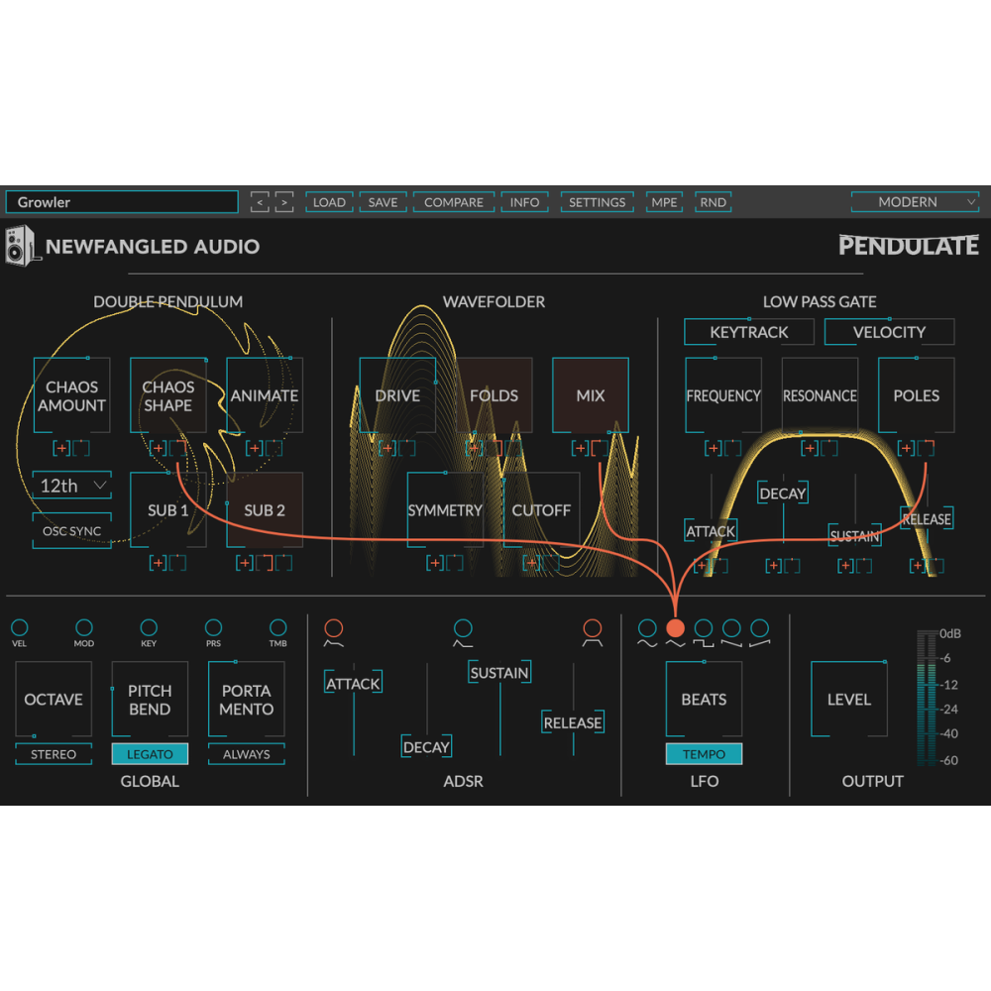Select the square wave LFO shape
The height and width of the screenshot is (991, 991).
[x=704, y=628]
